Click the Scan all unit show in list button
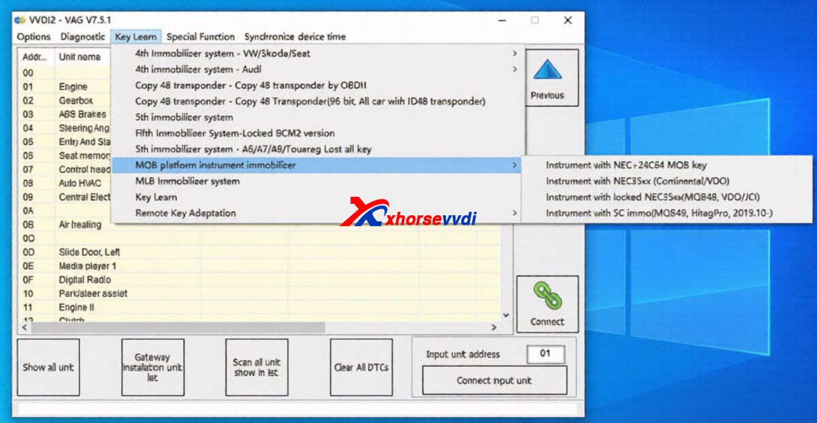The height and width of the screenshot is (423, 817). pos(256,366)
